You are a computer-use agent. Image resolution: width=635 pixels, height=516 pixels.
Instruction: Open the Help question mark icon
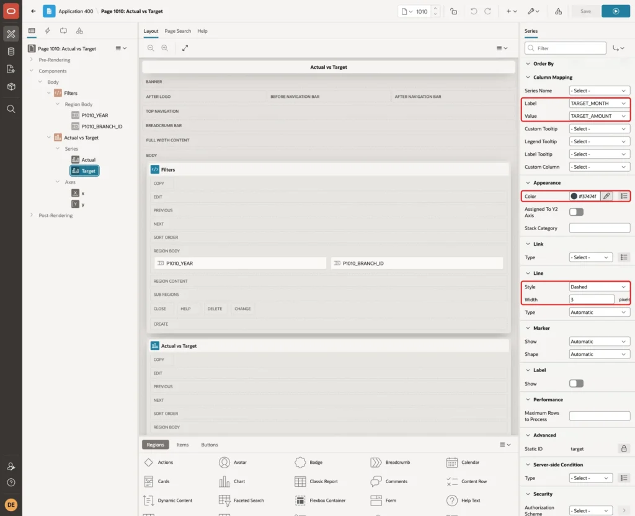pos(11,483)
